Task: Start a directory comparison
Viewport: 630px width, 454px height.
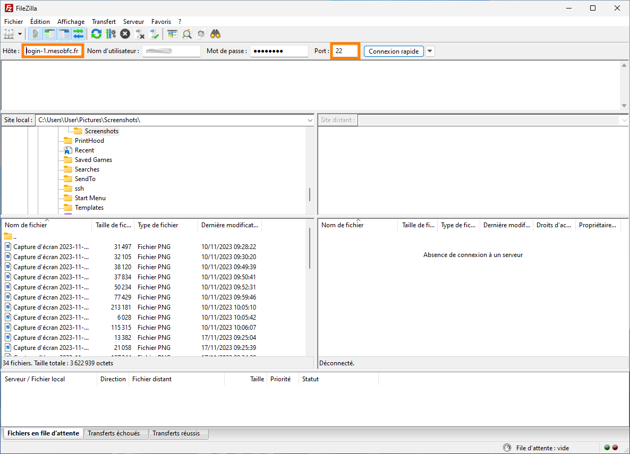Action: (x=172, y=33)
